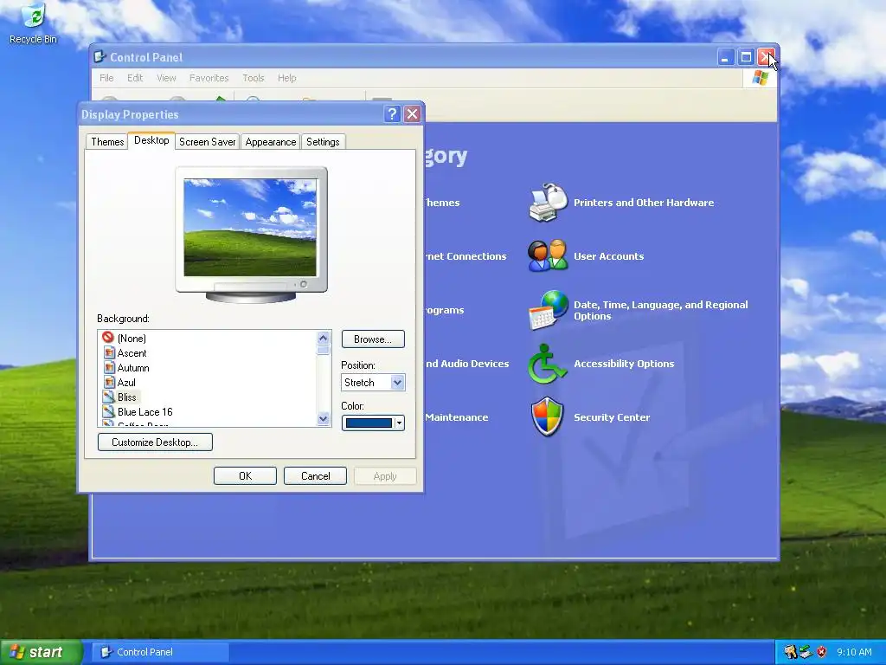
Task: Open the Screen Saver tab
Action: coord(208,141)
